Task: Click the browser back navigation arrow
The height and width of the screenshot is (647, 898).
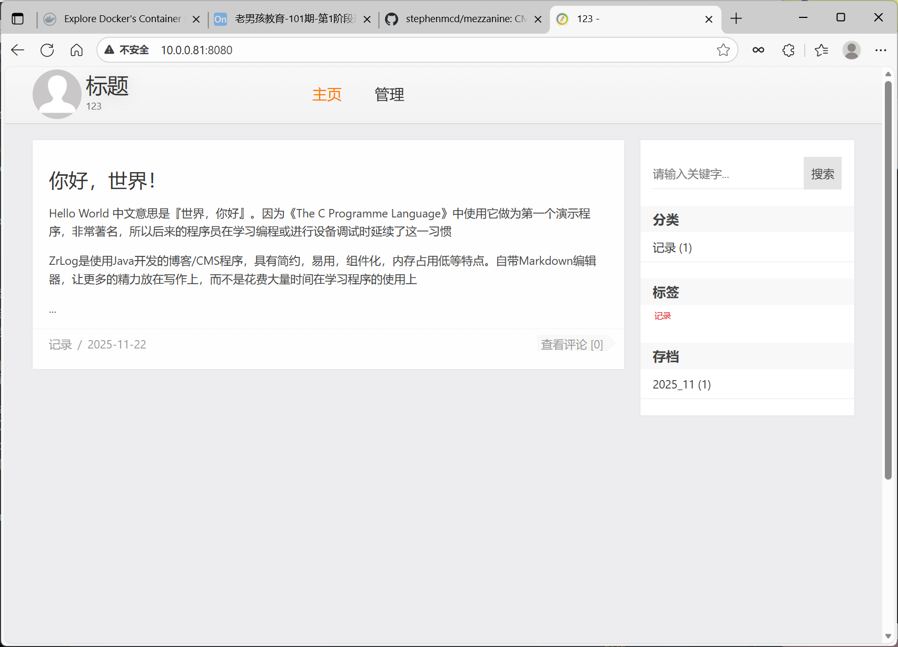Action: tap(17, 50)
